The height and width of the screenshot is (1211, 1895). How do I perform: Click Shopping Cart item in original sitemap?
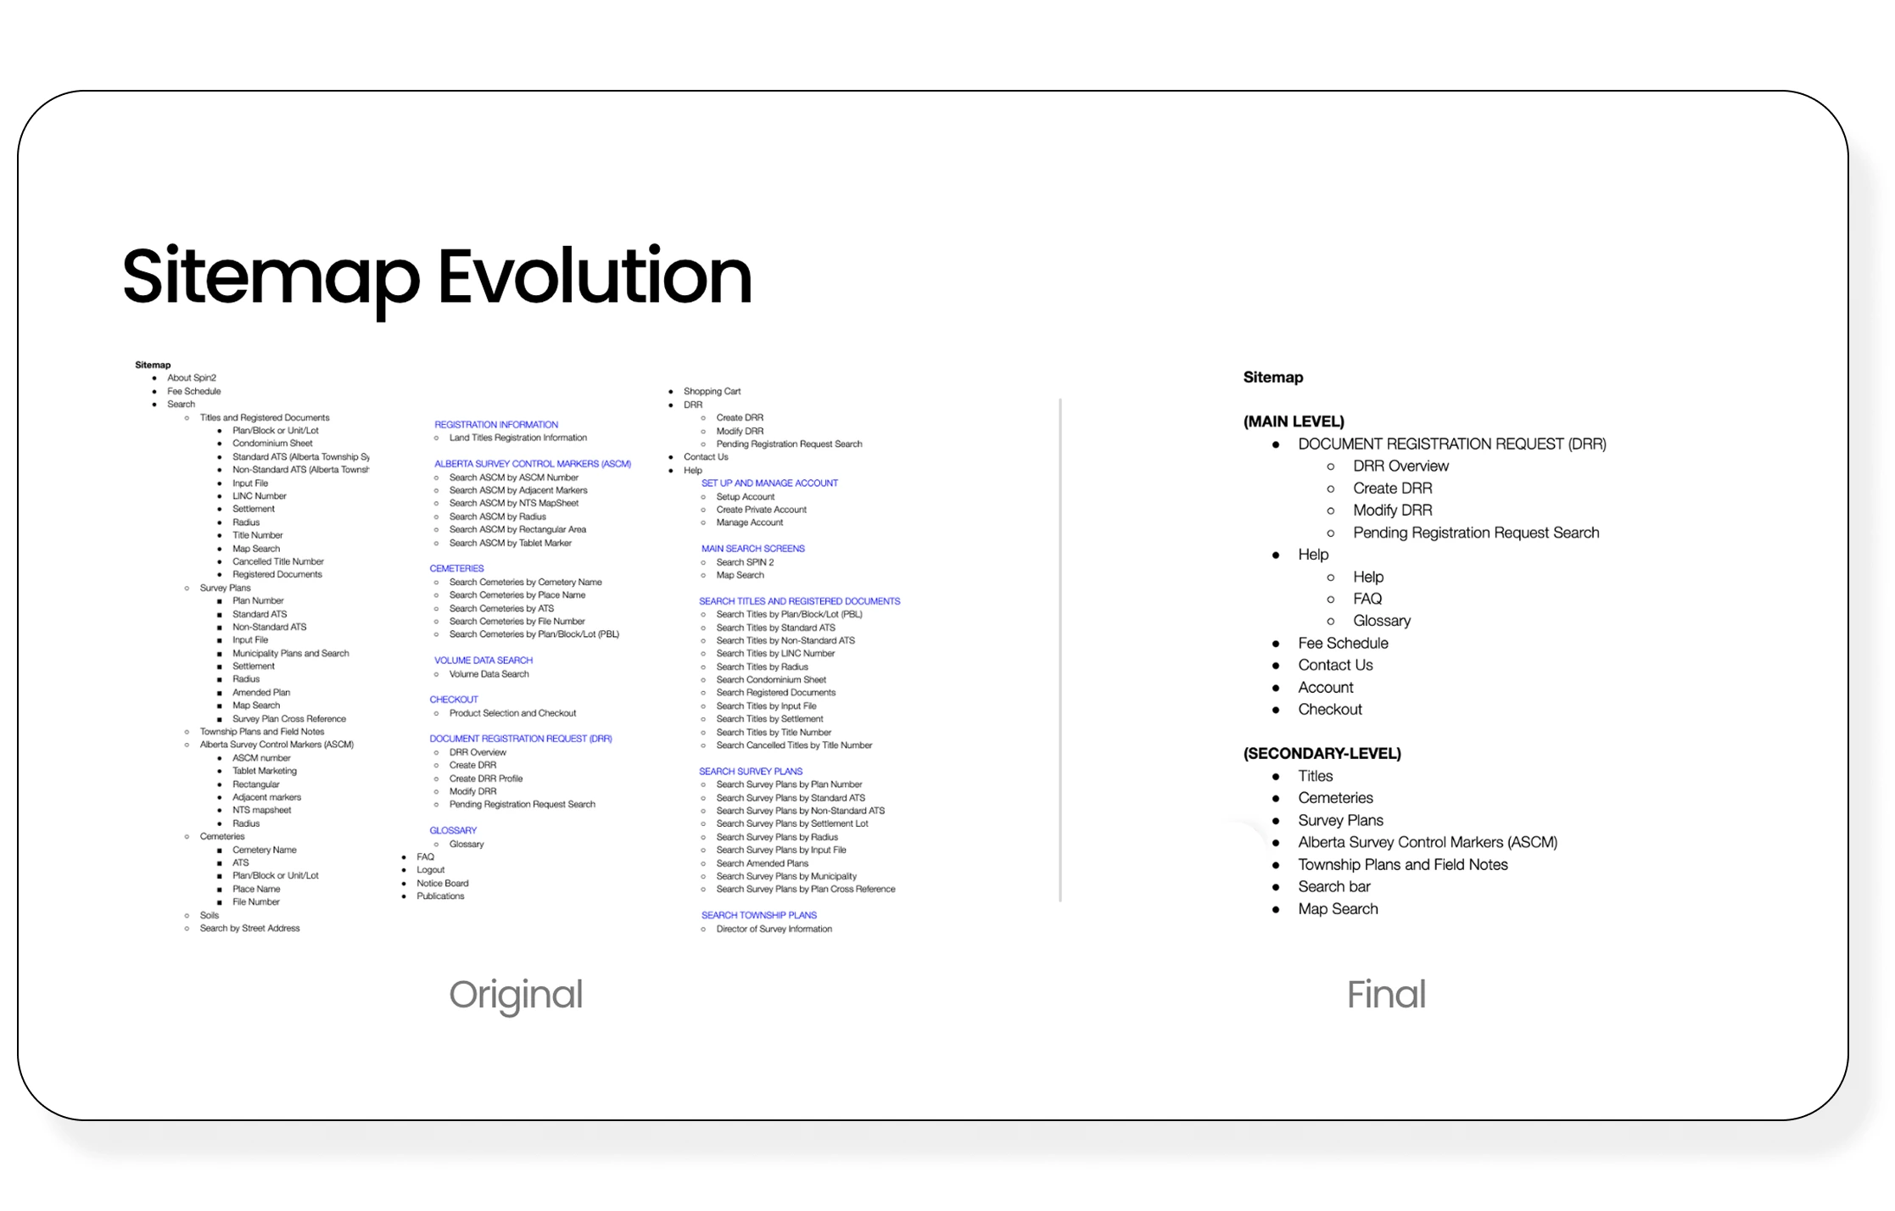pos(712,392)
